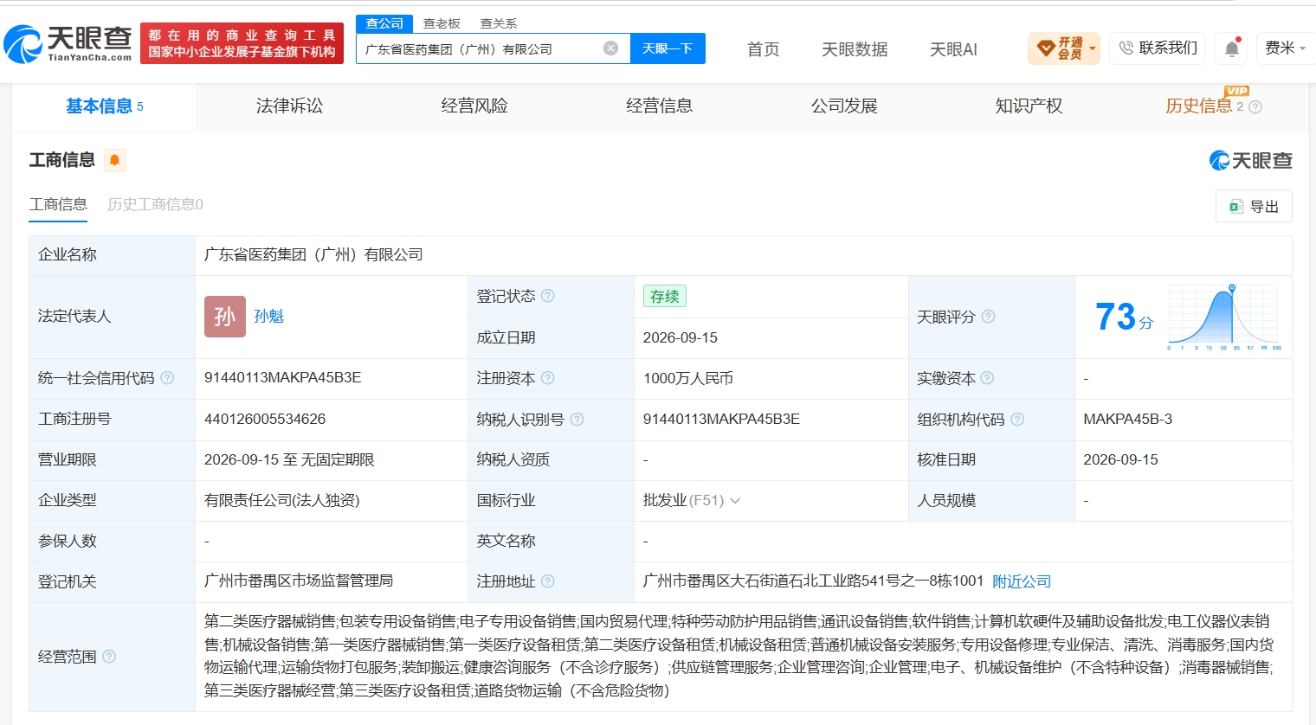Select the 历史工商信息0 sub-tab
1316x725 pixels.
point(155,204)
